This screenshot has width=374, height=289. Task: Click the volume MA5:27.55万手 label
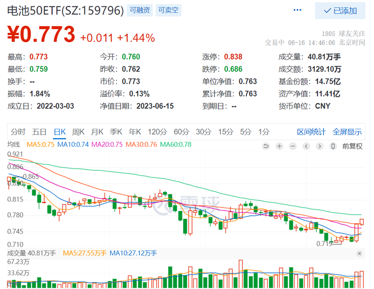click(x=85, y=253)
